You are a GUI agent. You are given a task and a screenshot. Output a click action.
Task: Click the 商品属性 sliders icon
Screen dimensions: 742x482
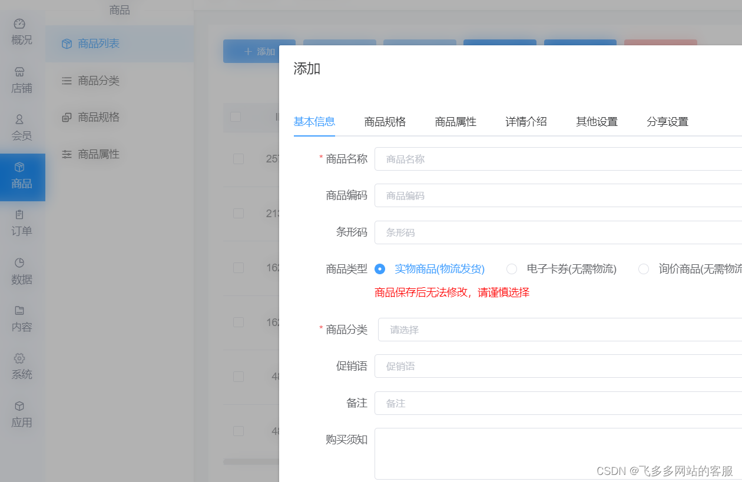[67, 154]
